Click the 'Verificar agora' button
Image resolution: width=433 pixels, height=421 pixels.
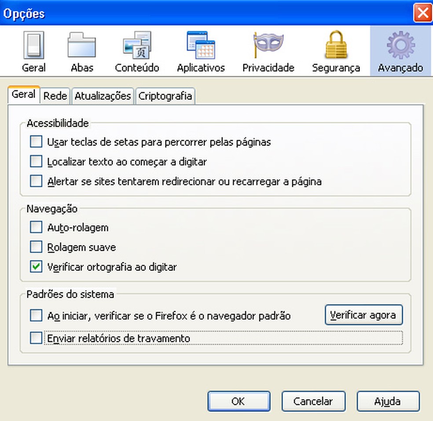point(364,314)
